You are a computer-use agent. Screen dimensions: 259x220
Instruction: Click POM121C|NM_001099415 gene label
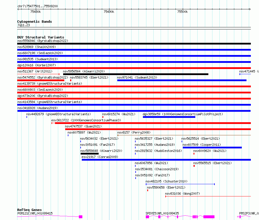tap(35, 213)
